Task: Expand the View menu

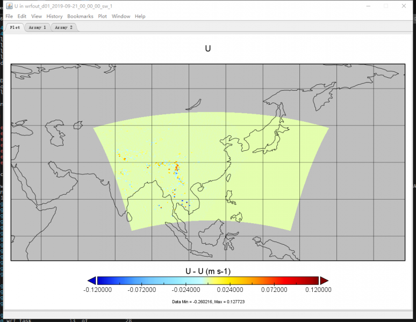Action: point(37,16)
